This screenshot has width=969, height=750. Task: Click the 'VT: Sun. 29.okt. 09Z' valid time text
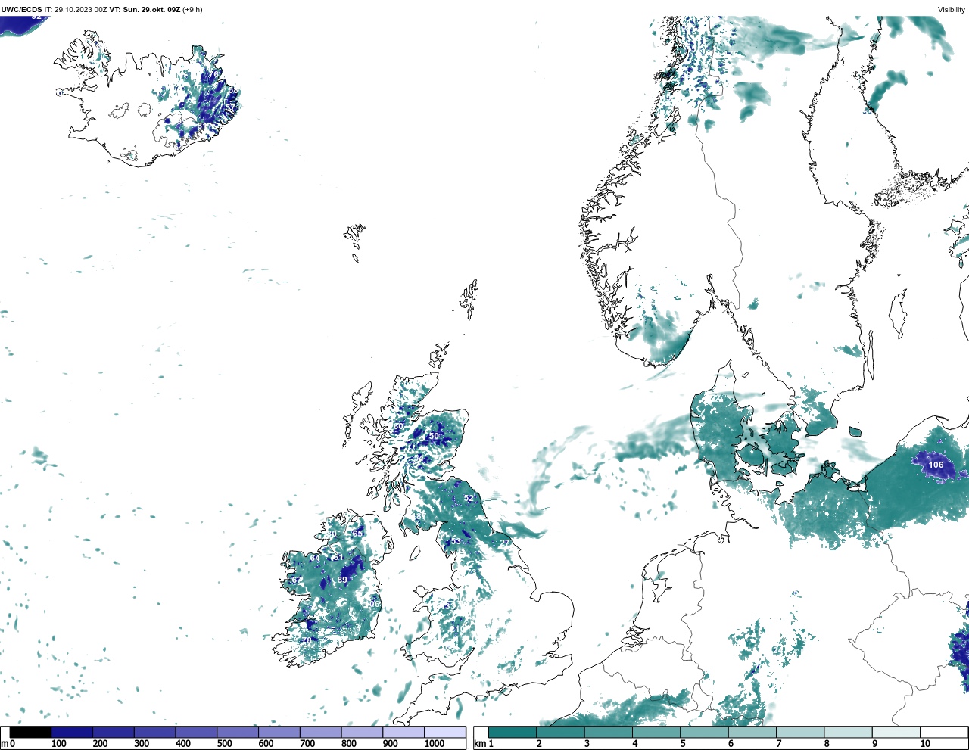145,10
